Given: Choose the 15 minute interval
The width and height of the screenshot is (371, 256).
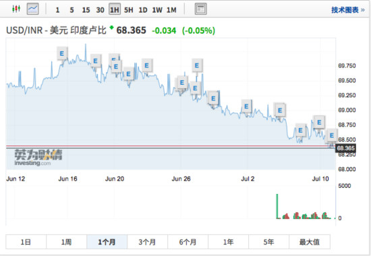Looking at the screenshot, I should coord(86,10).
